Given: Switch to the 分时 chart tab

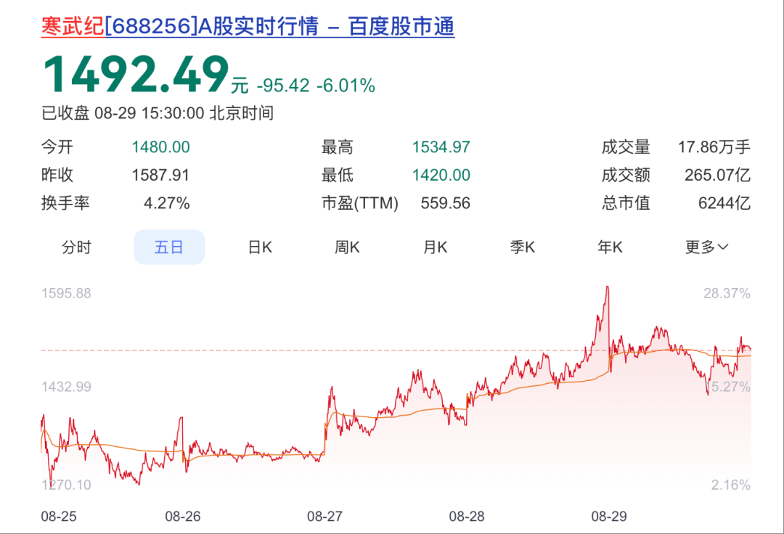Looking at the screenshot, I should click(x=76, y=247).
